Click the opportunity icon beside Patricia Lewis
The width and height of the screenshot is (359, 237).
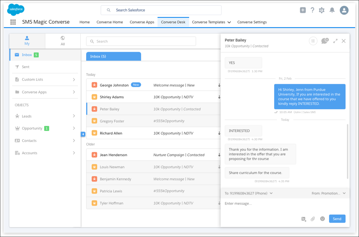94,191
